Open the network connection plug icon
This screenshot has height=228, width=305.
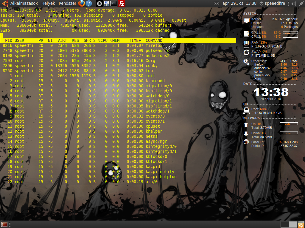pyautogui.click(x=301, y=4)
